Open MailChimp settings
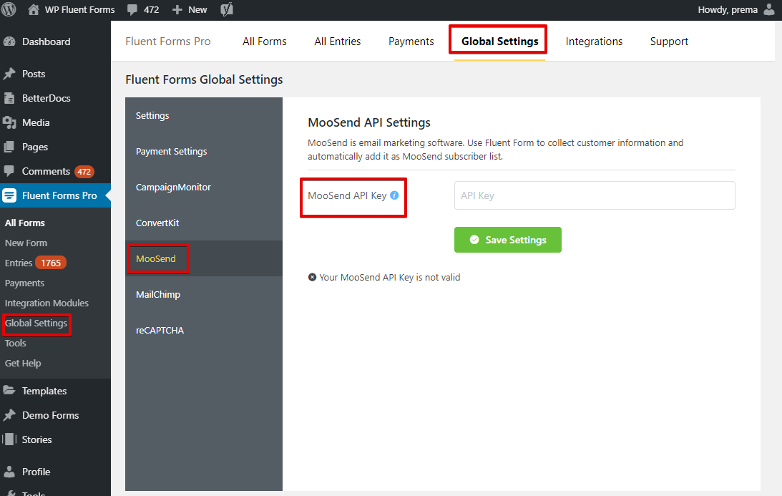Screen dimensions: 782x496 [x=204, y=294]
